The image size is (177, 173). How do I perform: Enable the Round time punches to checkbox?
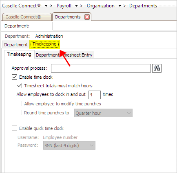click(x=19, y=113)
